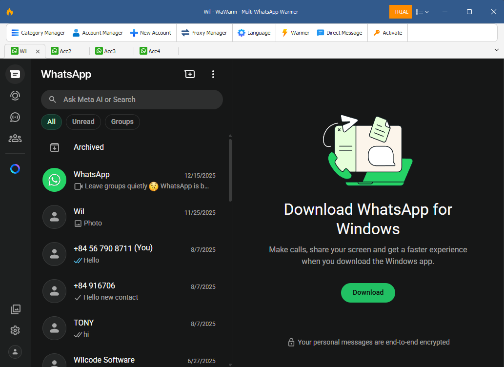504x367 pixels.
Task: Select the All filter chip
Action: point(51,122)
